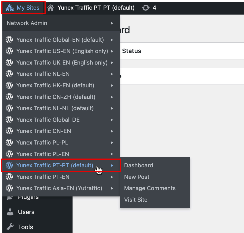Expand the Network Admin submenu arrow
244x233 pixels.
click(x=112, y=23)
